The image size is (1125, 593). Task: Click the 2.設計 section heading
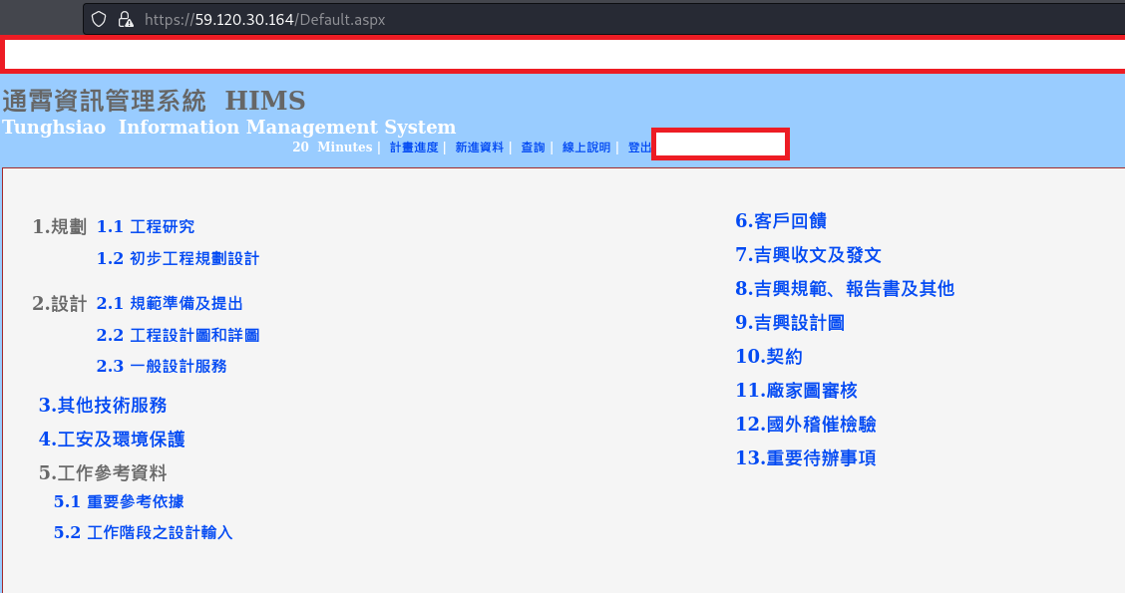[x=60, y=303]
